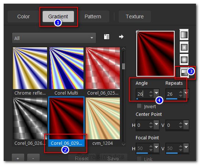
Task: Select the sunburst gradient style icon
Action: 184,59
